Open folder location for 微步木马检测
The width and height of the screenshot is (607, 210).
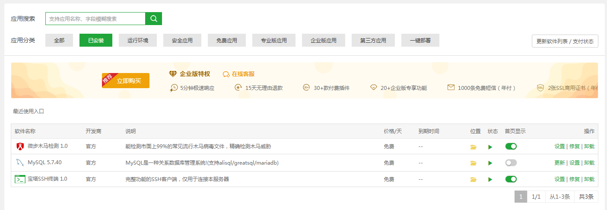click(x=474, y=147)
